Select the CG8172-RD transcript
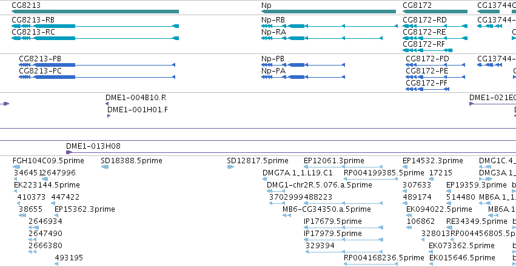The image size is (516, 267). point(435,26)
